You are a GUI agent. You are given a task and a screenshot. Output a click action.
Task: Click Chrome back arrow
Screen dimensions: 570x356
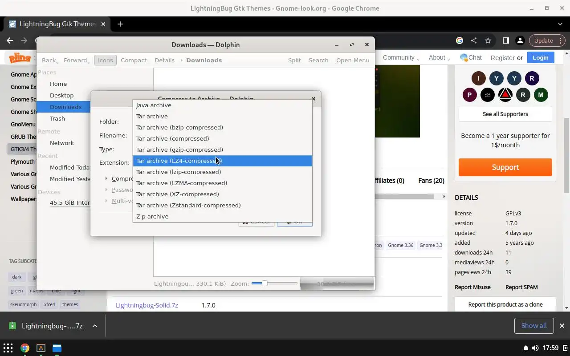click(10, 40)
